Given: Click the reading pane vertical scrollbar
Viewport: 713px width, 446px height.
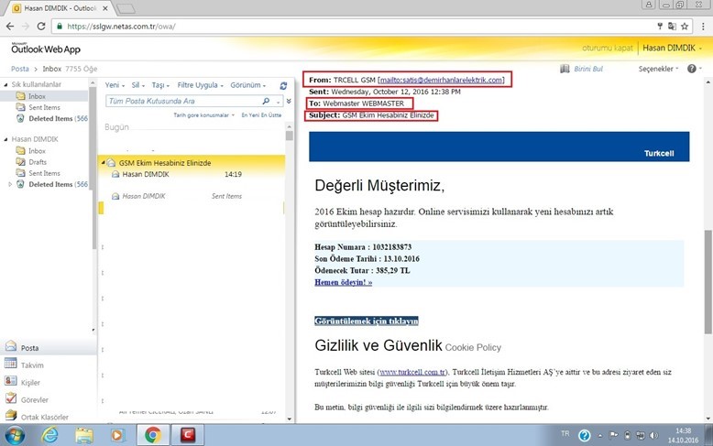Looking at the screenshot, I should pos(708,281).
